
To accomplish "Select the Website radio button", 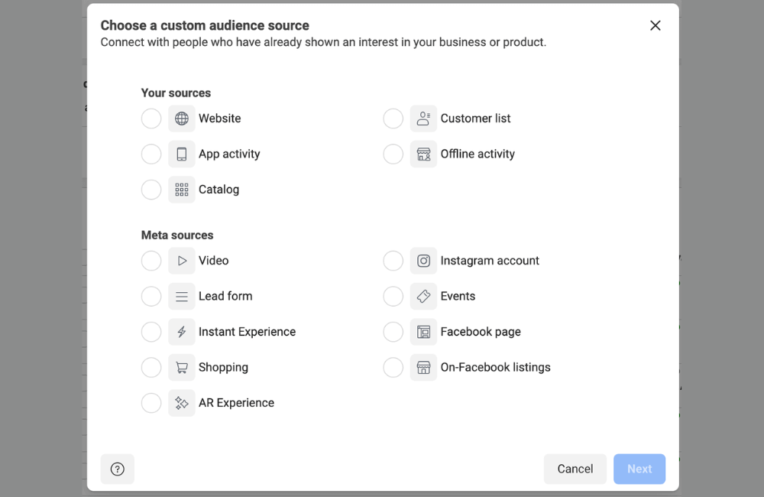I will point(151,119).
